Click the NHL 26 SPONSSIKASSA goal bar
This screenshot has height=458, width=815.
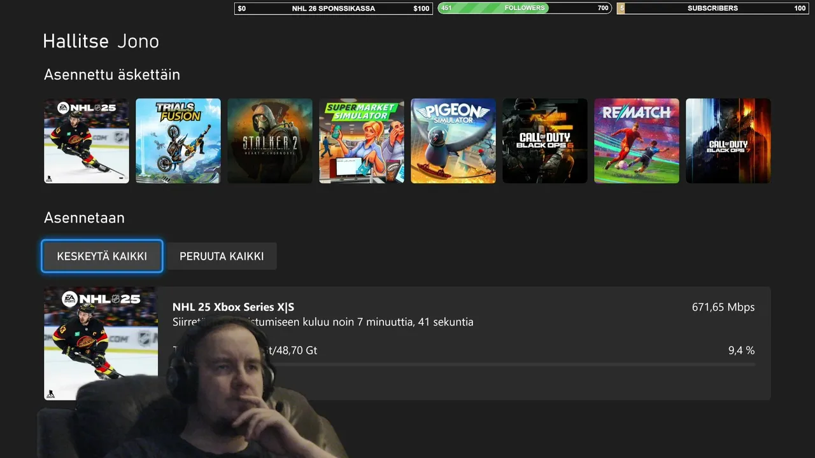coord(333,8)
